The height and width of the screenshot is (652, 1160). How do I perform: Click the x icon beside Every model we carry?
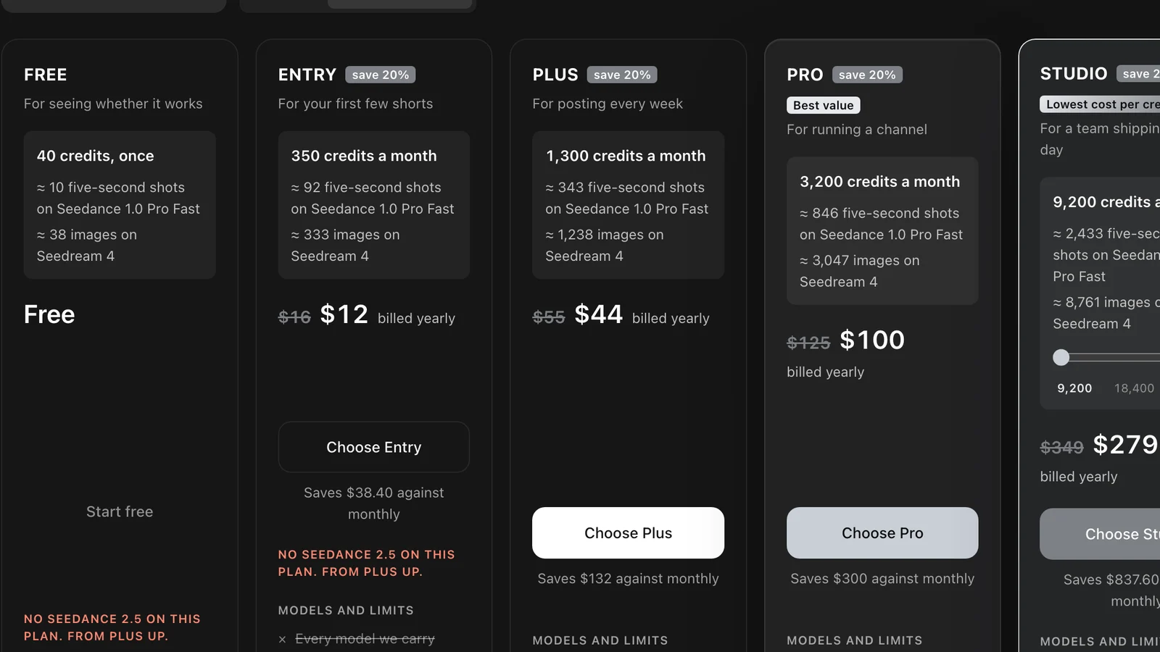click(x=282, y=639)
